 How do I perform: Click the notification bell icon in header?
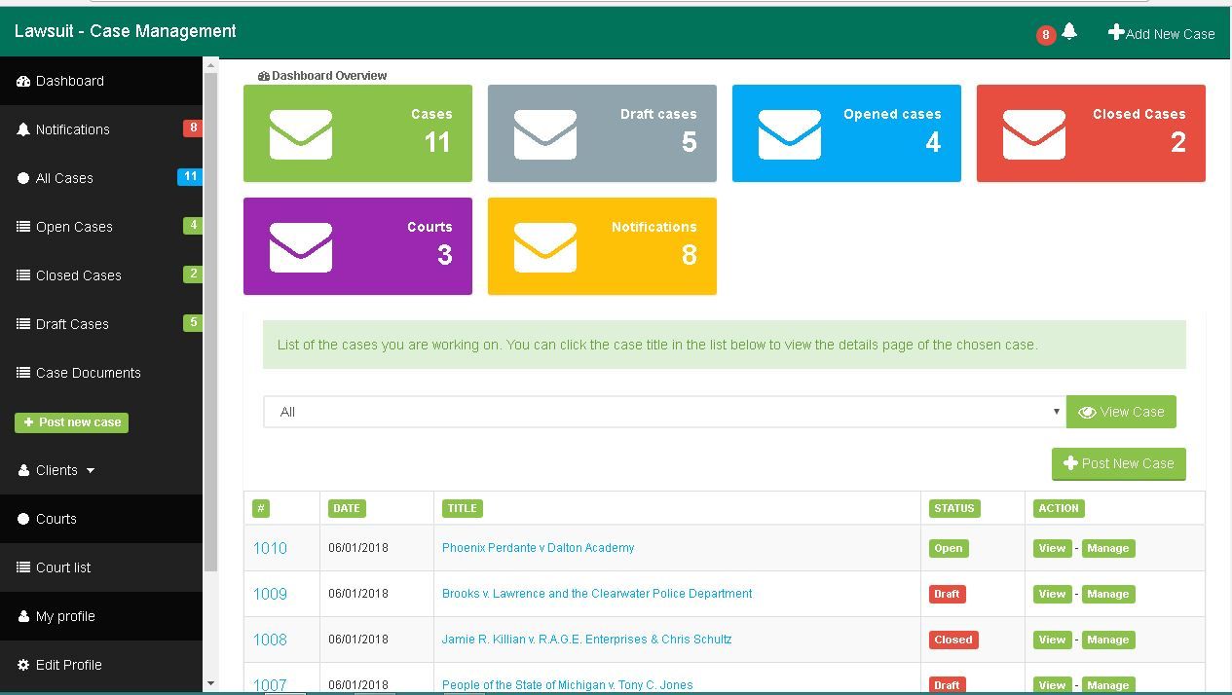click(1069, 32)
